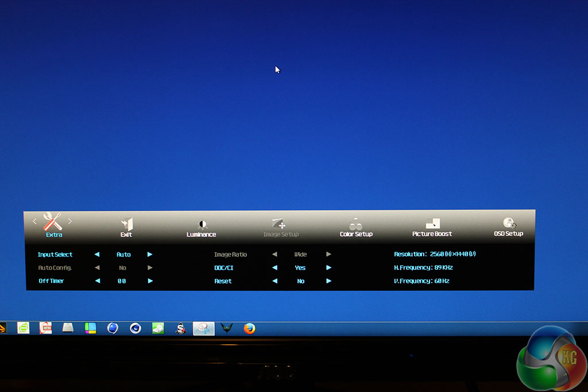588x392 pixels.
Task: Open the OSD Setup icon
Action: tap(509, 223)
